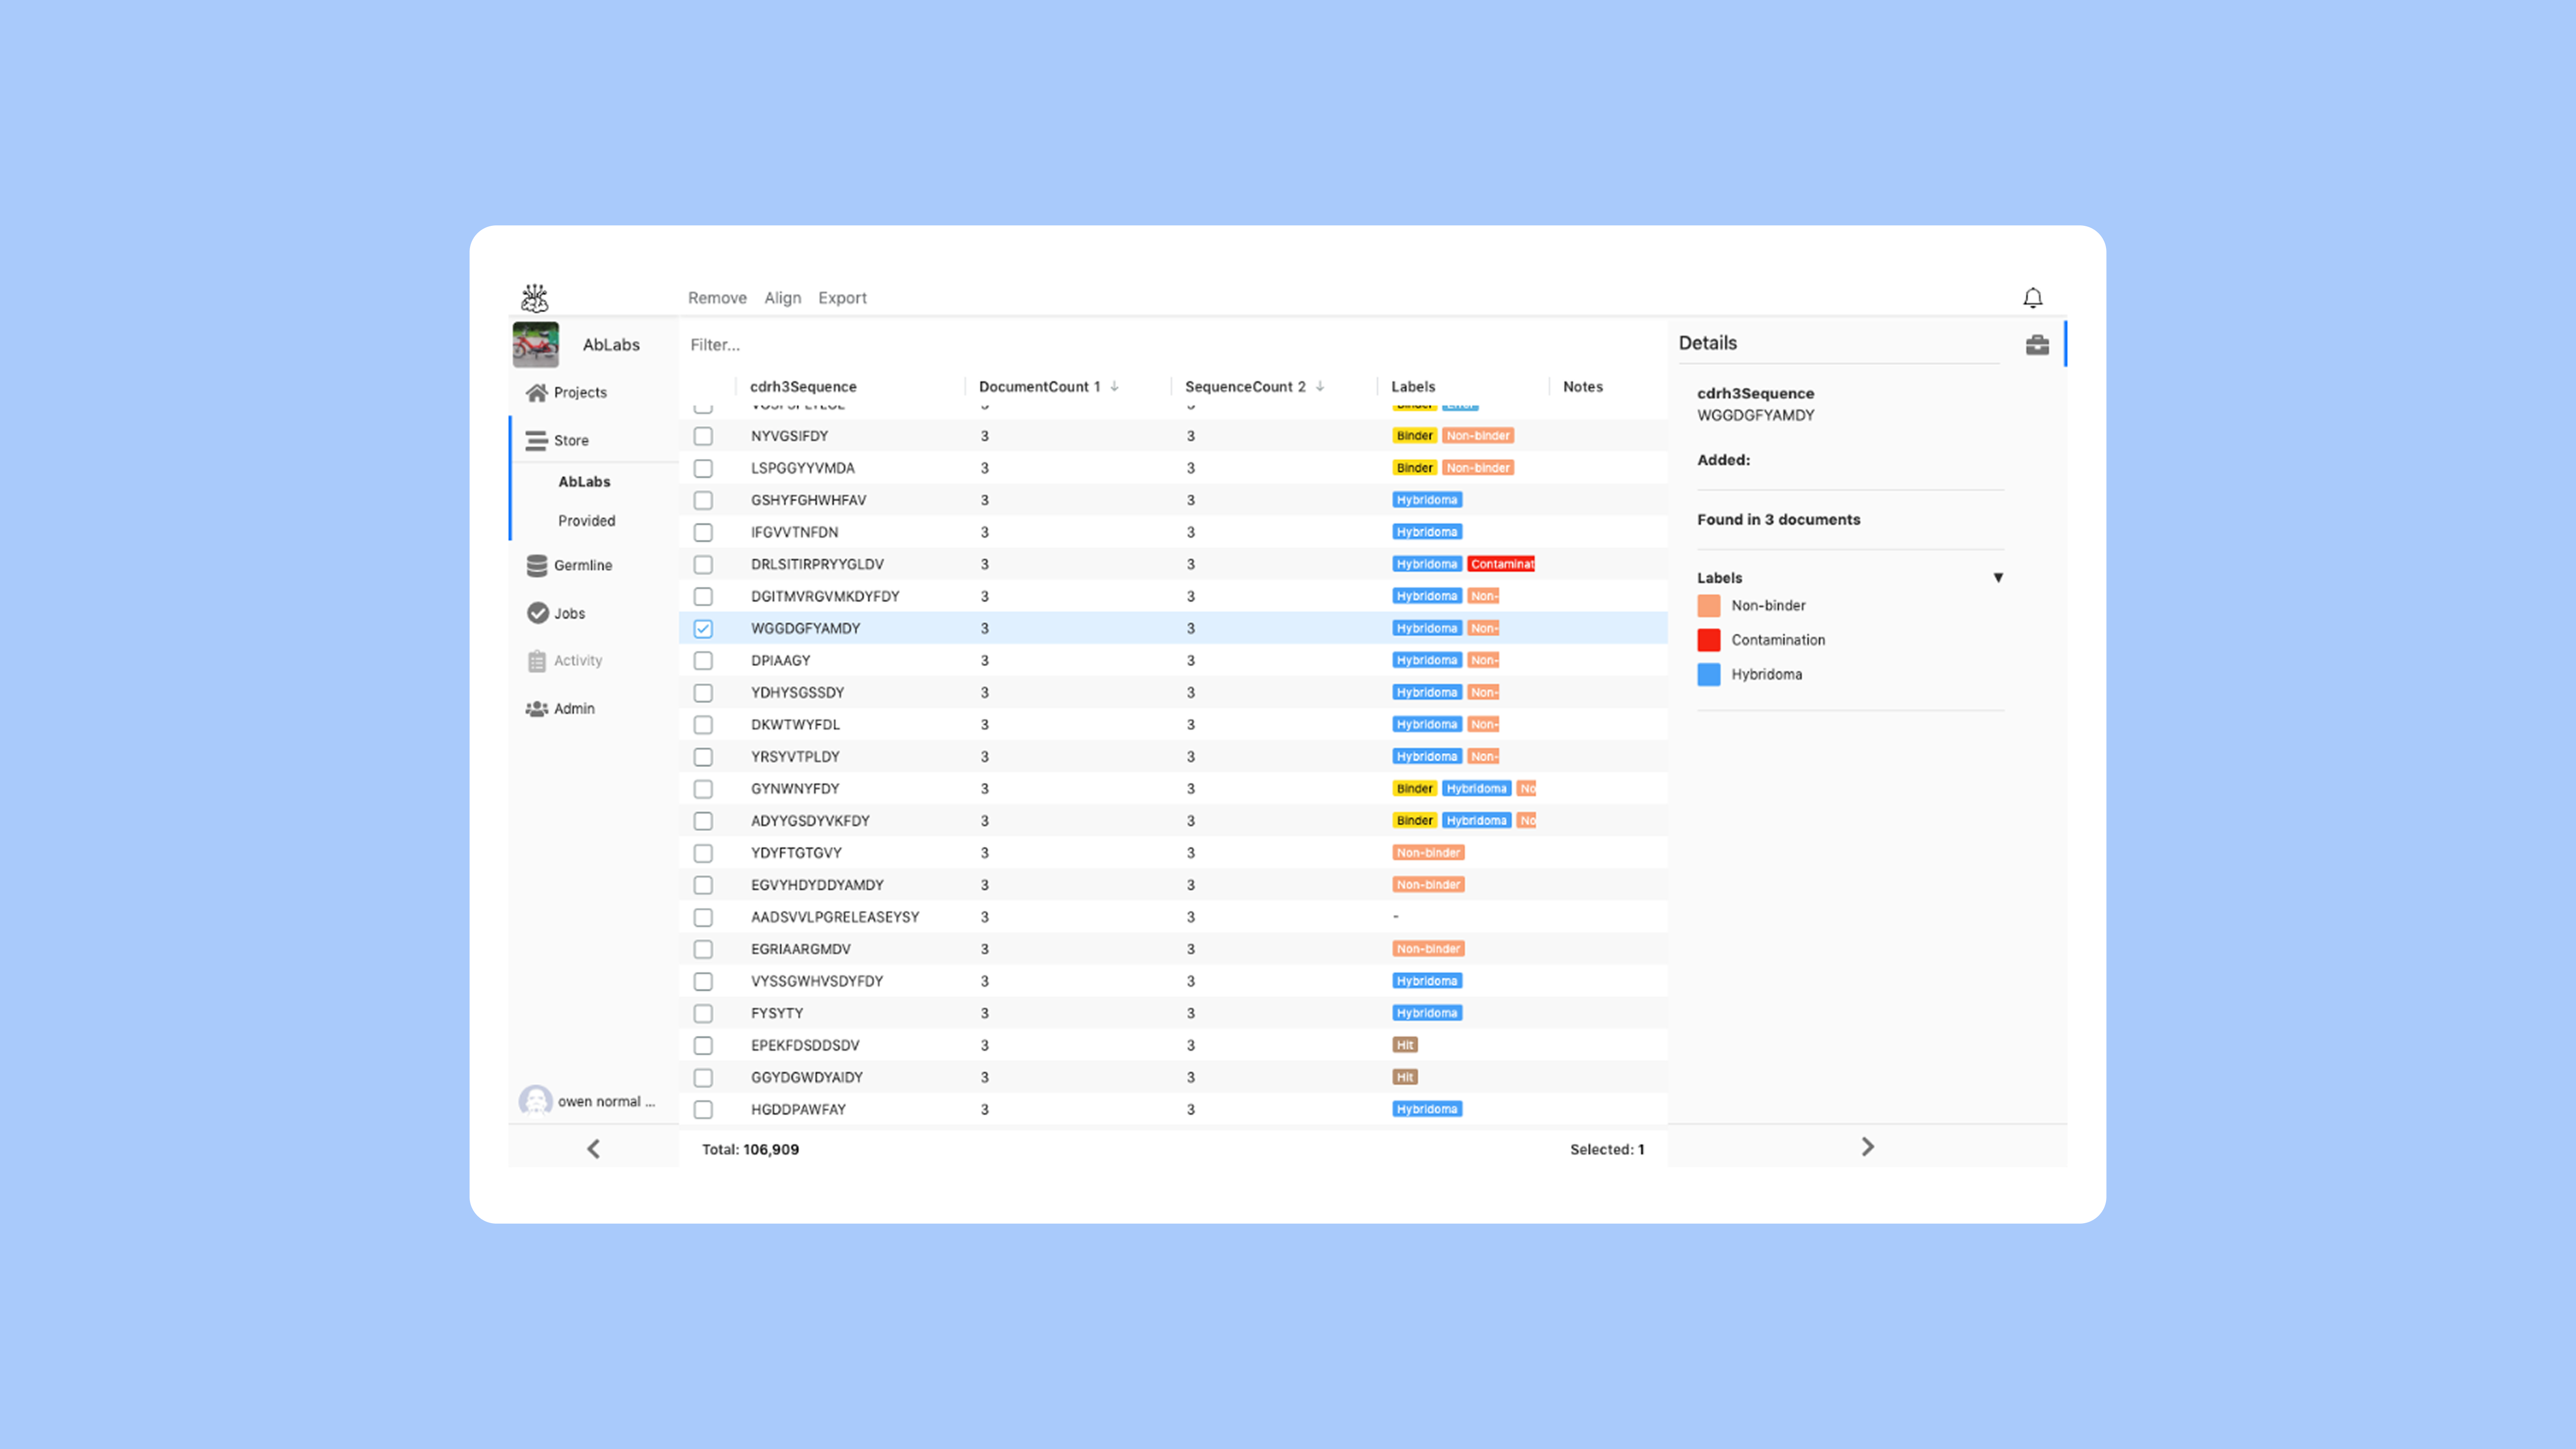Click Hybridoma label on FYSYTY row
Image resolution: width=2576 pixels, height=1449 pixels.
coord(1427,1013)
